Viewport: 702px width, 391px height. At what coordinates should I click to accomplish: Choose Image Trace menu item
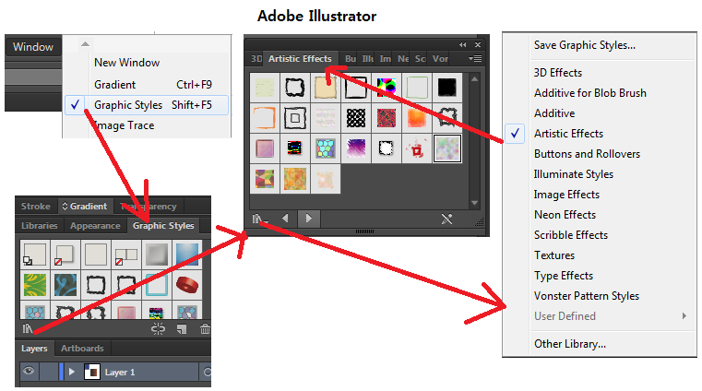pyautogui.click(x=124, y=125)
